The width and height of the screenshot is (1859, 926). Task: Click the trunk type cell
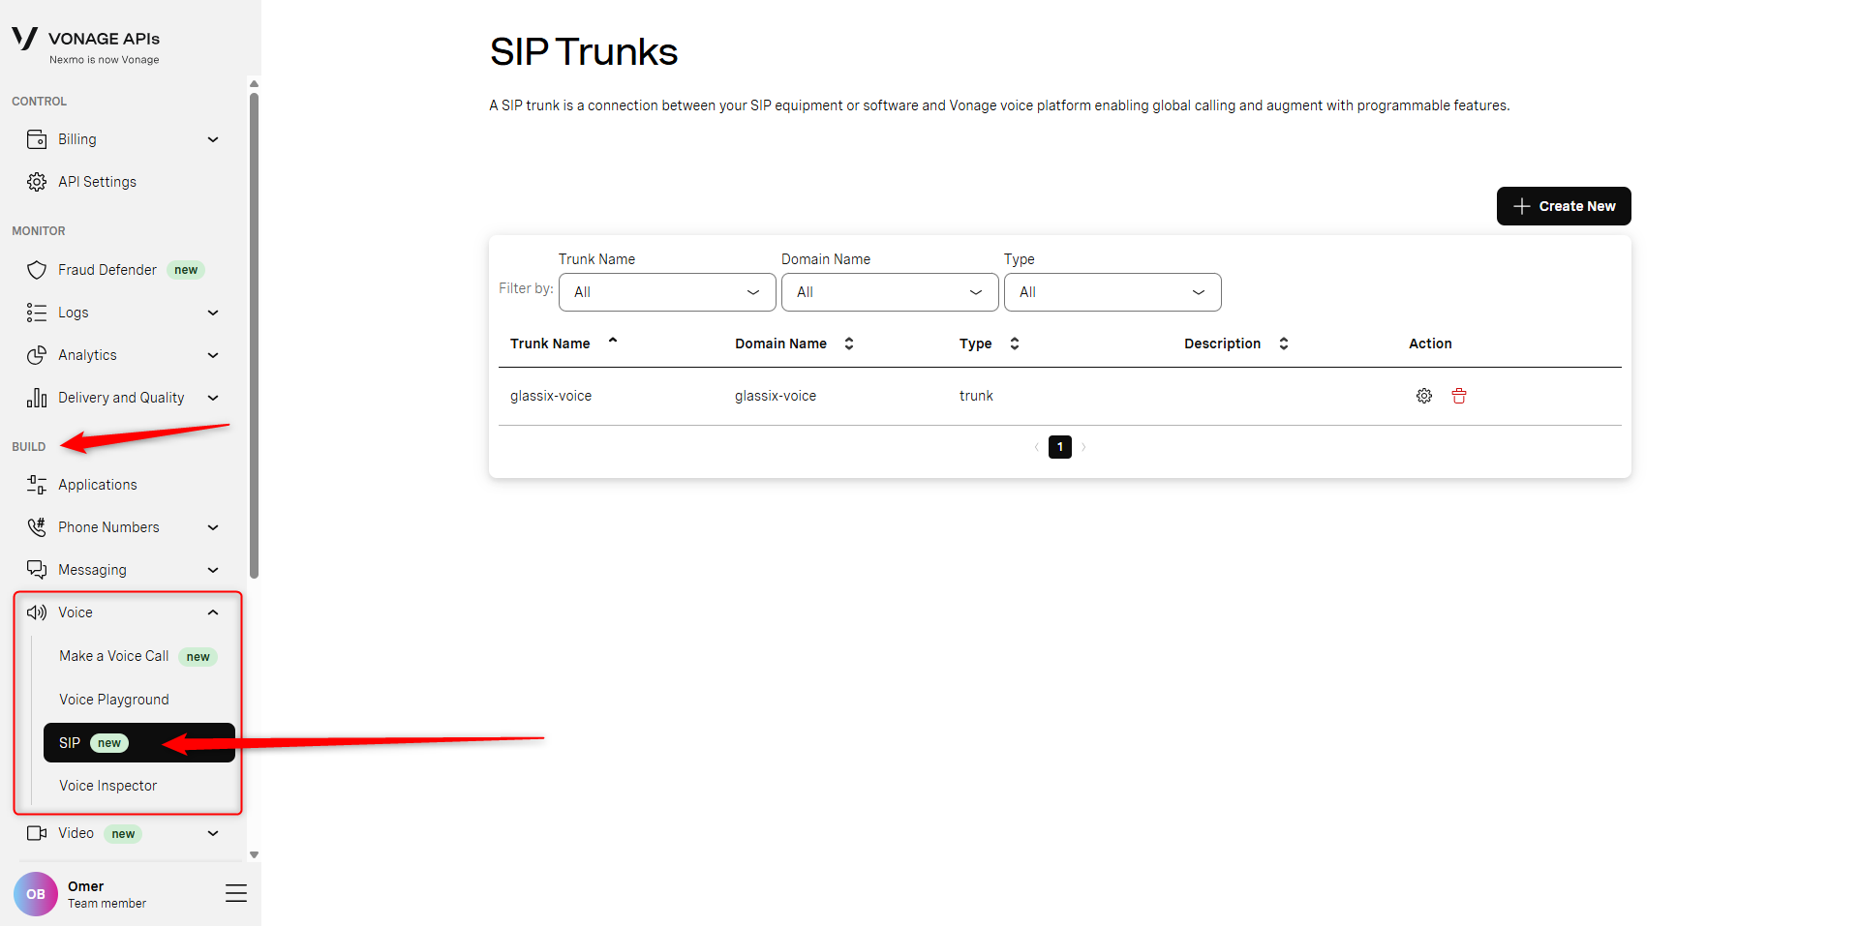coord(976,396)
